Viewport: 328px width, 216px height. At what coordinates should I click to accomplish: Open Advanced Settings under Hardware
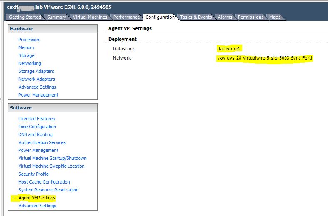point(37,87)
